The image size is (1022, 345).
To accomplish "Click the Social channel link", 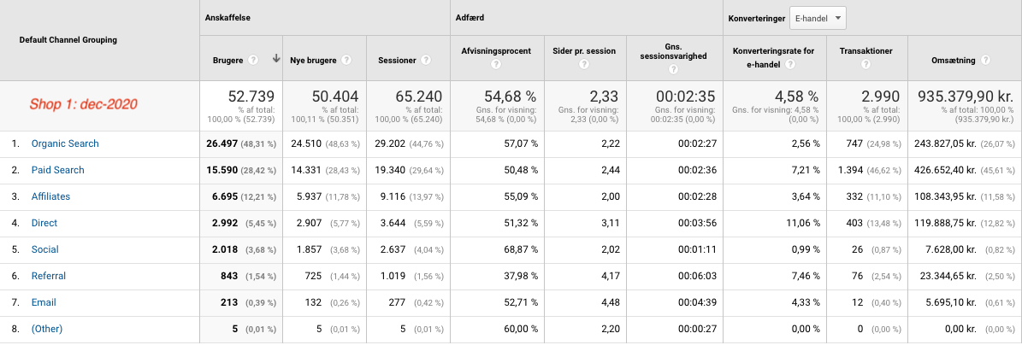I will pos(44,249).
